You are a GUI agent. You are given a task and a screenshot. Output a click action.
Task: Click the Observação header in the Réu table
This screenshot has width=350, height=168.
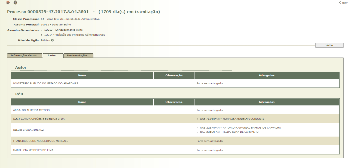pyautogui.click(x=174, y=102)
